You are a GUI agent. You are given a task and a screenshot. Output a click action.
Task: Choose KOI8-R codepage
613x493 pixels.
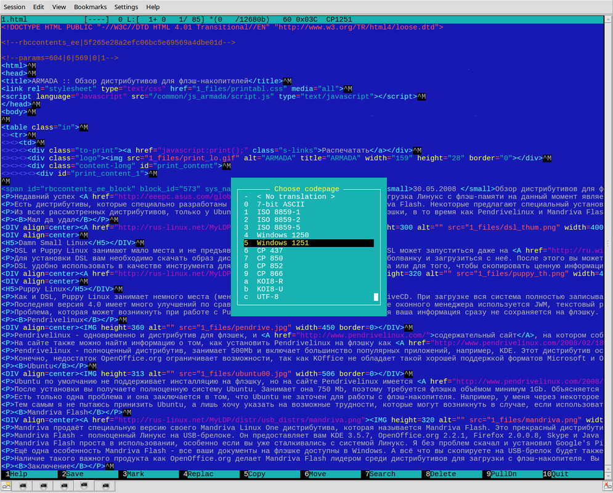tap(309, 282)
